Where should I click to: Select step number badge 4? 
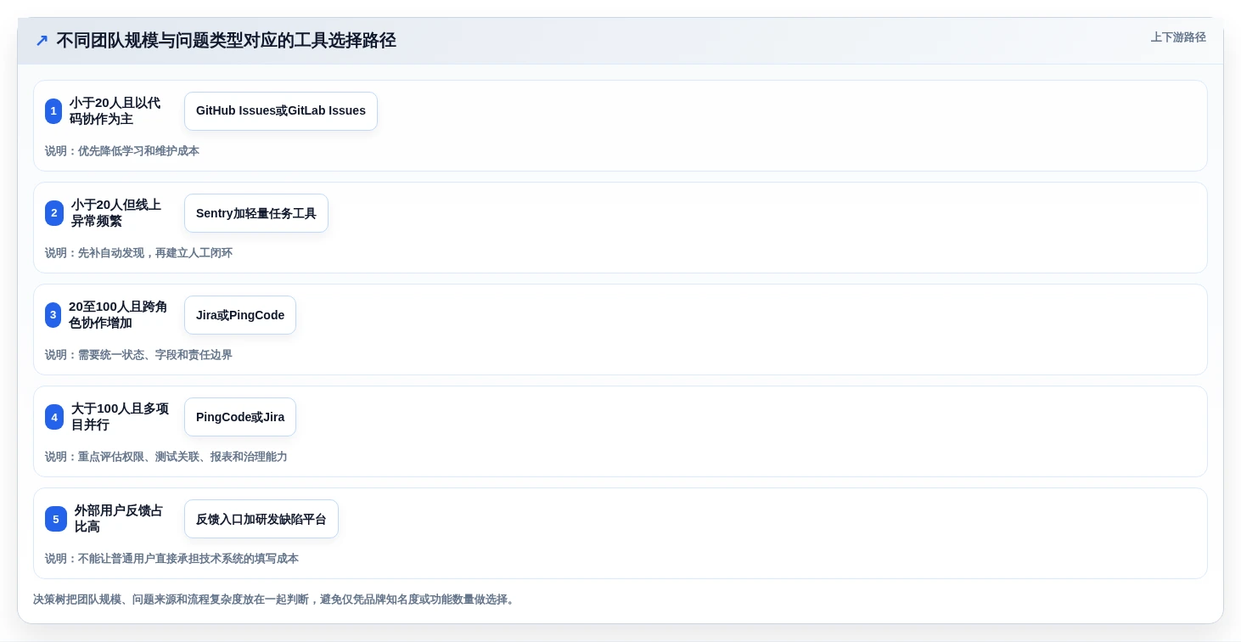[x=54, y=417]
